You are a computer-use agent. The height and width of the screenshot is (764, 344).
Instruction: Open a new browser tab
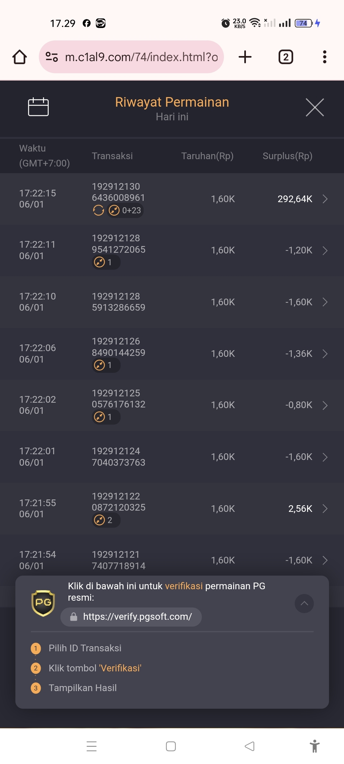pos(245,57)
